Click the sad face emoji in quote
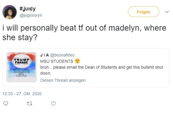The image size is (173, 113). point(77,61)
